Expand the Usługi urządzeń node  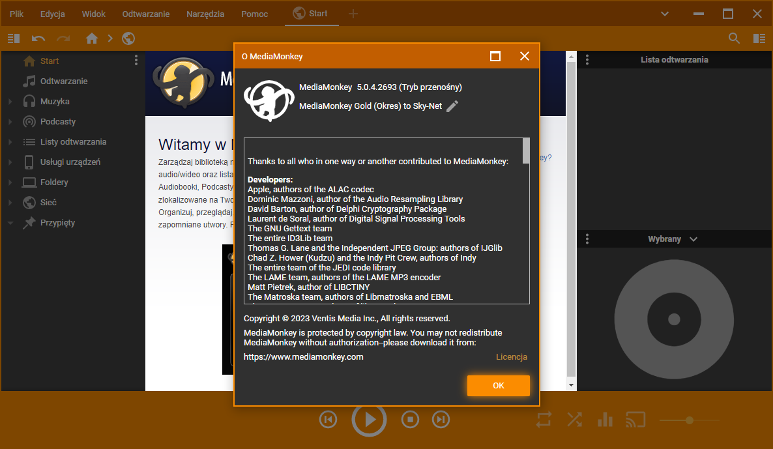(10, 162)
